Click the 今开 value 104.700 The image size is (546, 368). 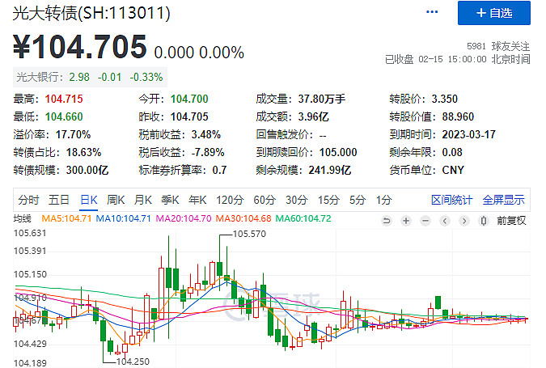click(x=189, y=99)
